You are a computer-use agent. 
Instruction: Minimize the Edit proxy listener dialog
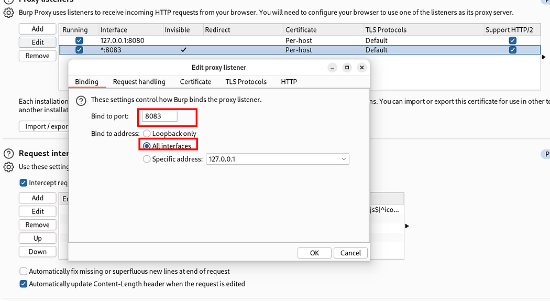[x=332, y=68]
